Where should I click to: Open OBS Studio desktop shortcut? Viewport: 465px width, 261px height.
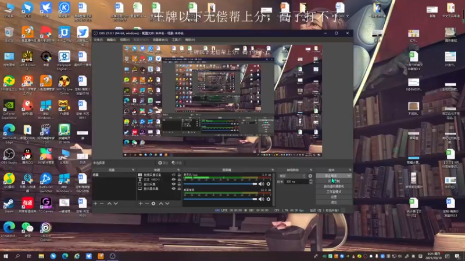[9, 157]
